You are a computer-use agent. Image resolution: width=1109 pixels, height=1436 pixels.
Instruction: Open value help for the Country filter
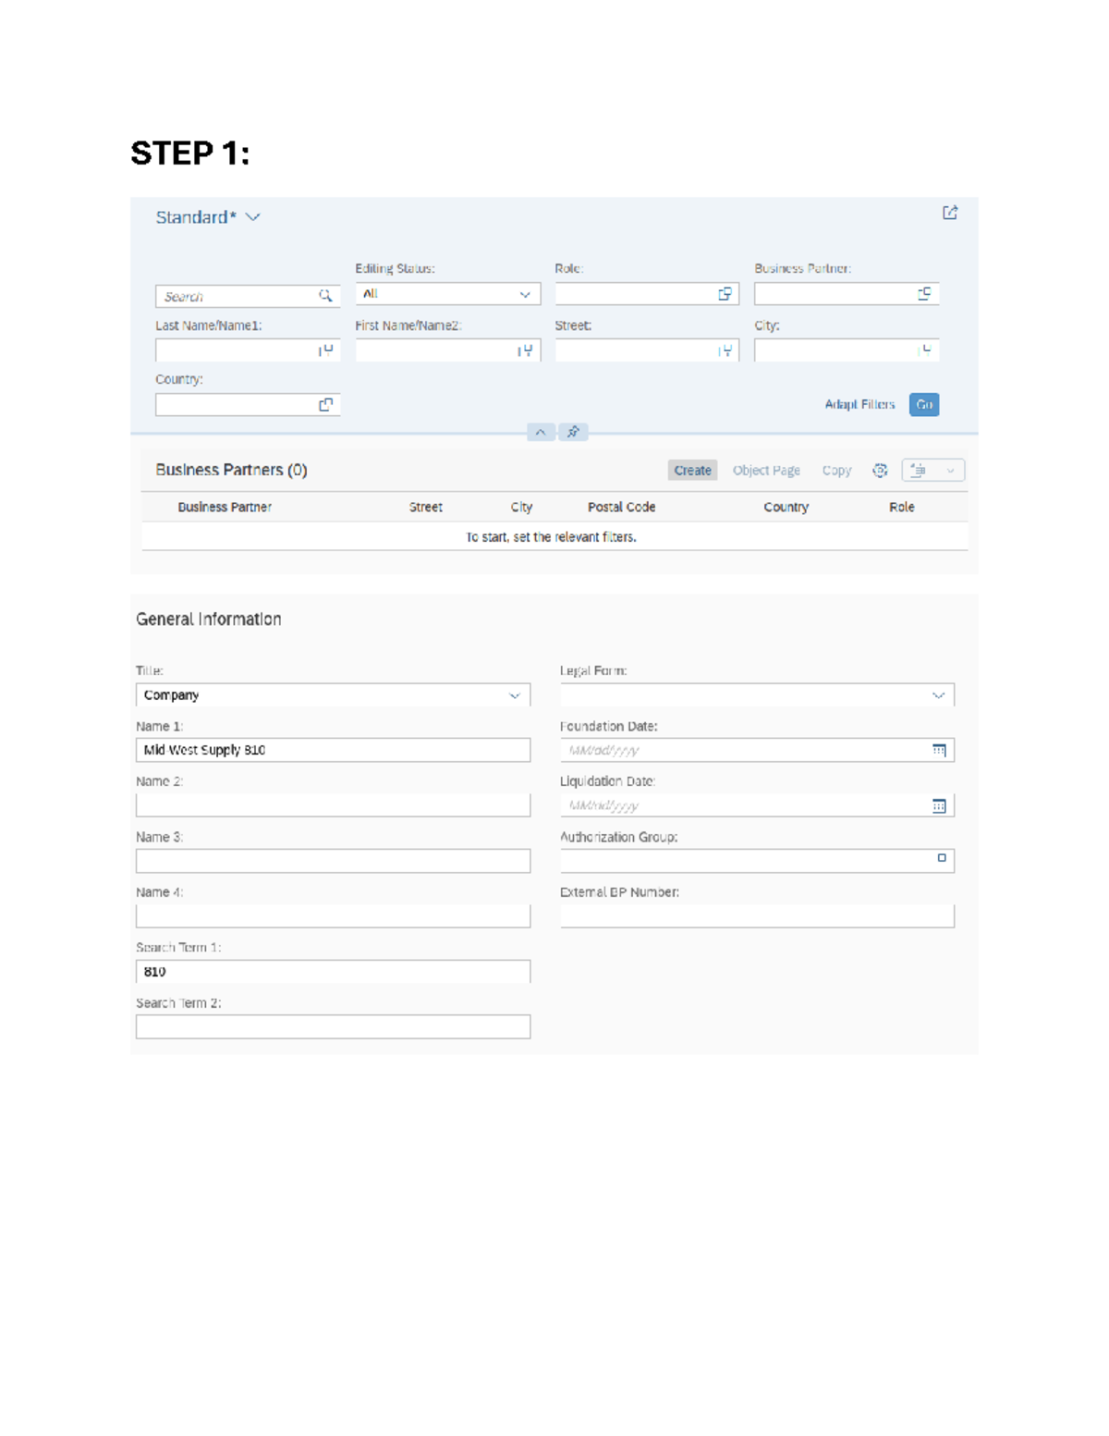(x=324, y=404)
